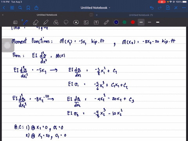This screenshot has height=141, width=188.
Task: Switch to the Untitled Notebook tab
Action: 47,15
